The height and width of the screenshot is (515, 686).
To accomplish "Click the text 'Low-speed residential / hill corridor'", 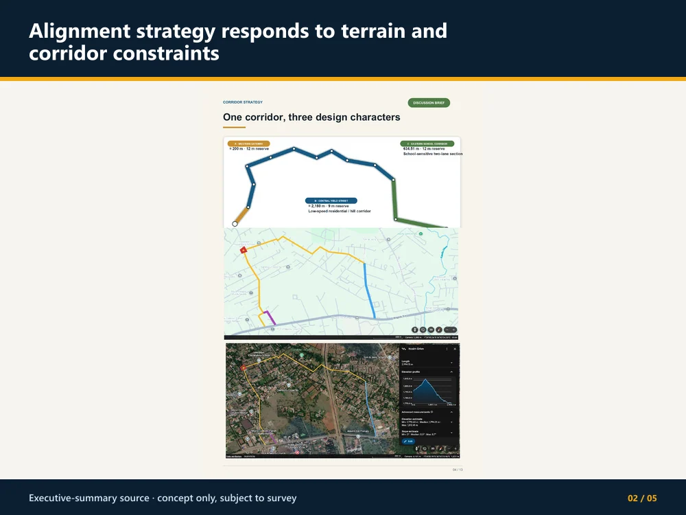I will click(340, 211).
